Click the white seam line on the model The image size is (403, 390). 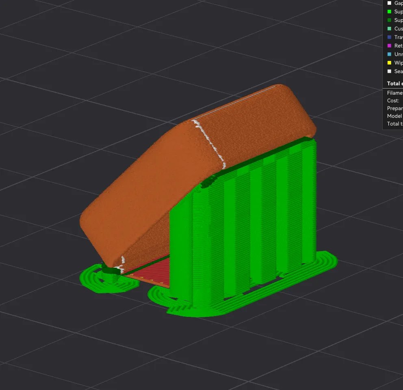212,142
